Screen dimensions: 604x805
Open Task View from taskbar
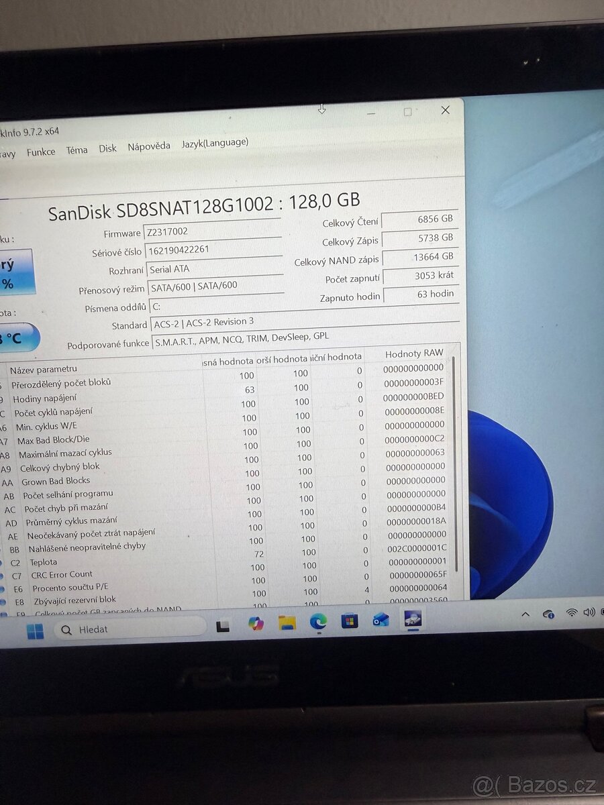[x=223, y=626]
